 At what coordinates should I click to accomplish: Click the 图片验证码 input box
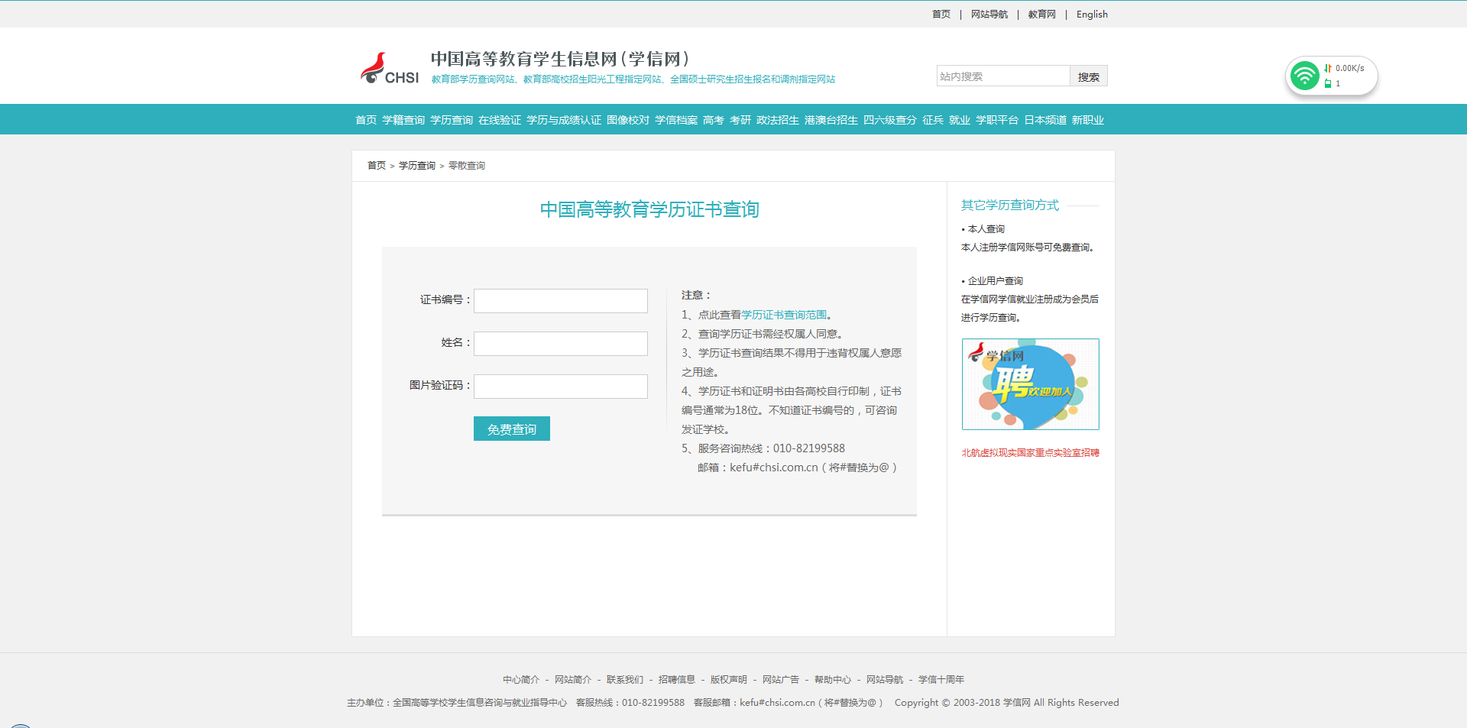(x=560, y=387)
